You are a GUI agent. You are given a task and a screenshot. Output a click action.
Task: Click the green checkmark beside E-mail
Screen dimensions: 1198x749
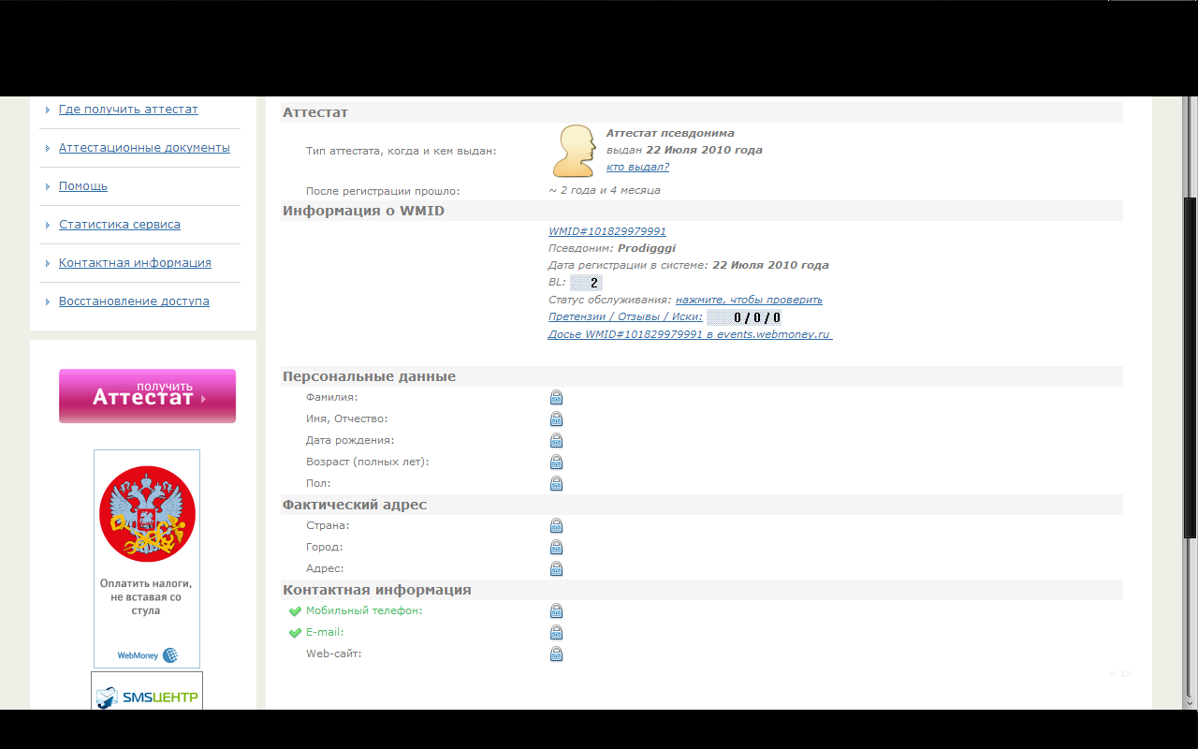click(x=296, y=633)
